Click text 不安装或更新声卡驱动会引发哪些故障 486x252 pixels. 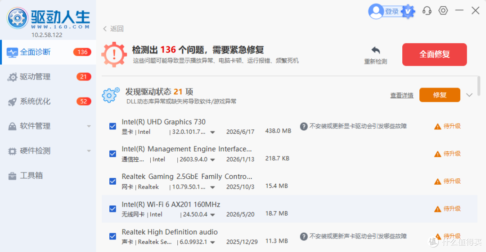coord(358,237)
